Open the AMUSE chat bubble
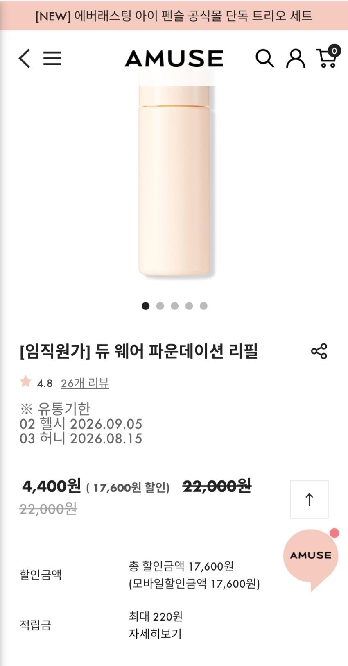This screenshot has width=348, height=666. pos(311,556)
